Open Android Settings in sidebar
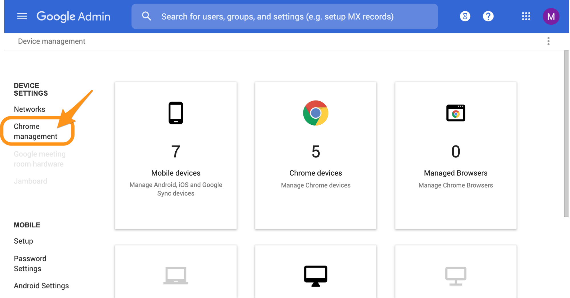This screenshot has height=298, width=570. click(x=41, y=286)
